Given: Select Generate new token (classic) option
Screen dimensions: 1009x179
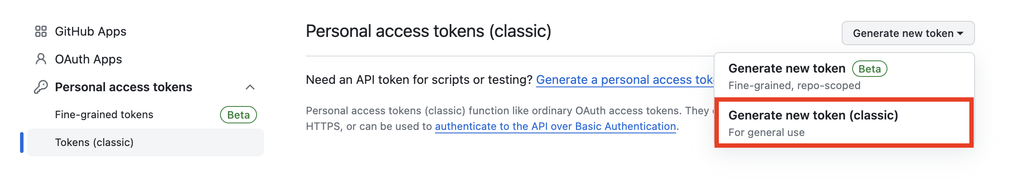Looking at the screenshot, I should pyautogui.click(x=844, y=123).
